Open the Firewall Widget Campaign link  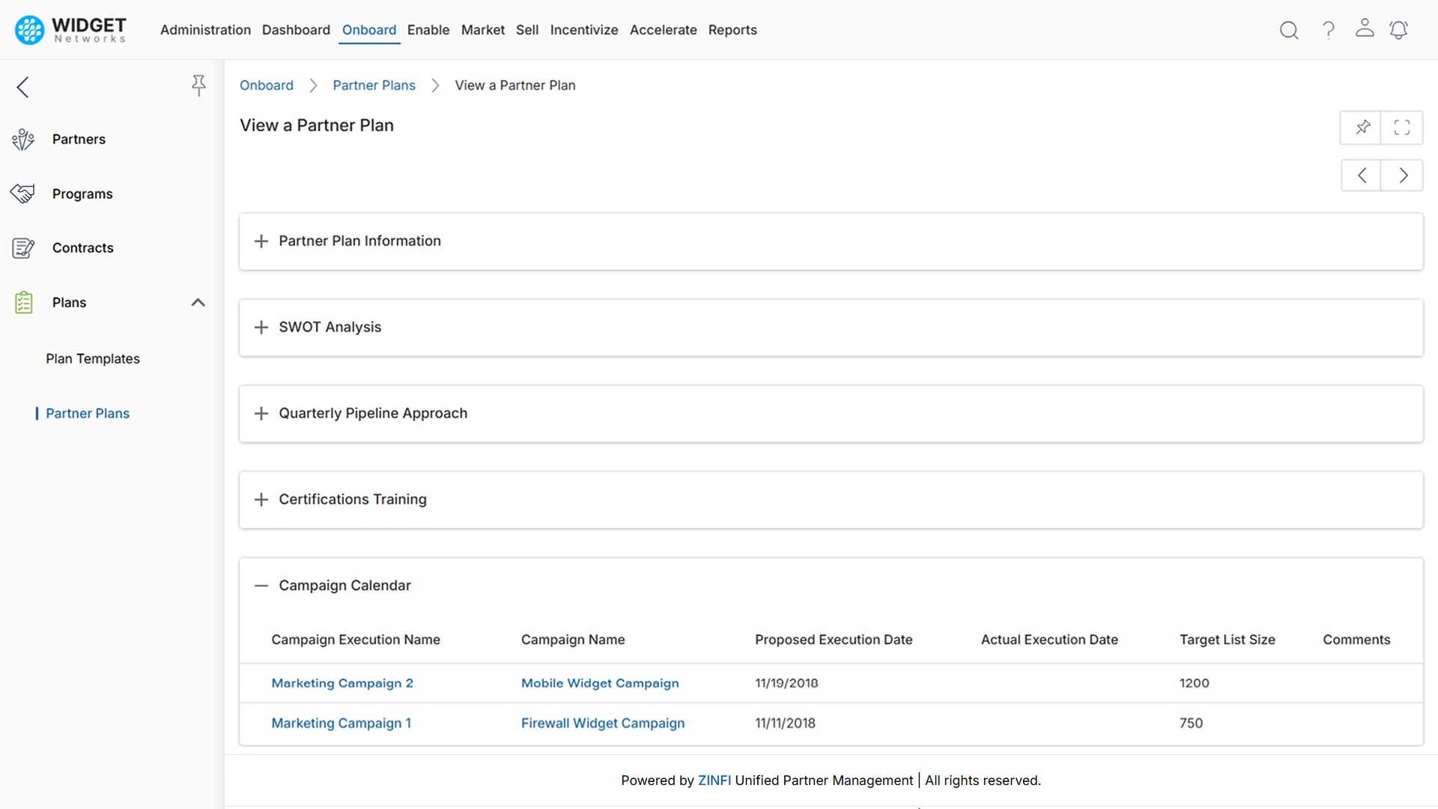602,723
